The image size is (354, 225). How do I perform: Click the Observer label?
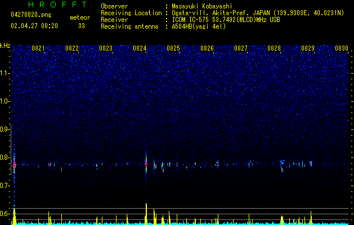click(x=114, y=6)
